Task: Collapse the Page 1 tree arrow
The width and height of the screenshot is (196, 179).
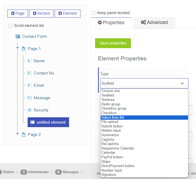Action: (18, 48)
